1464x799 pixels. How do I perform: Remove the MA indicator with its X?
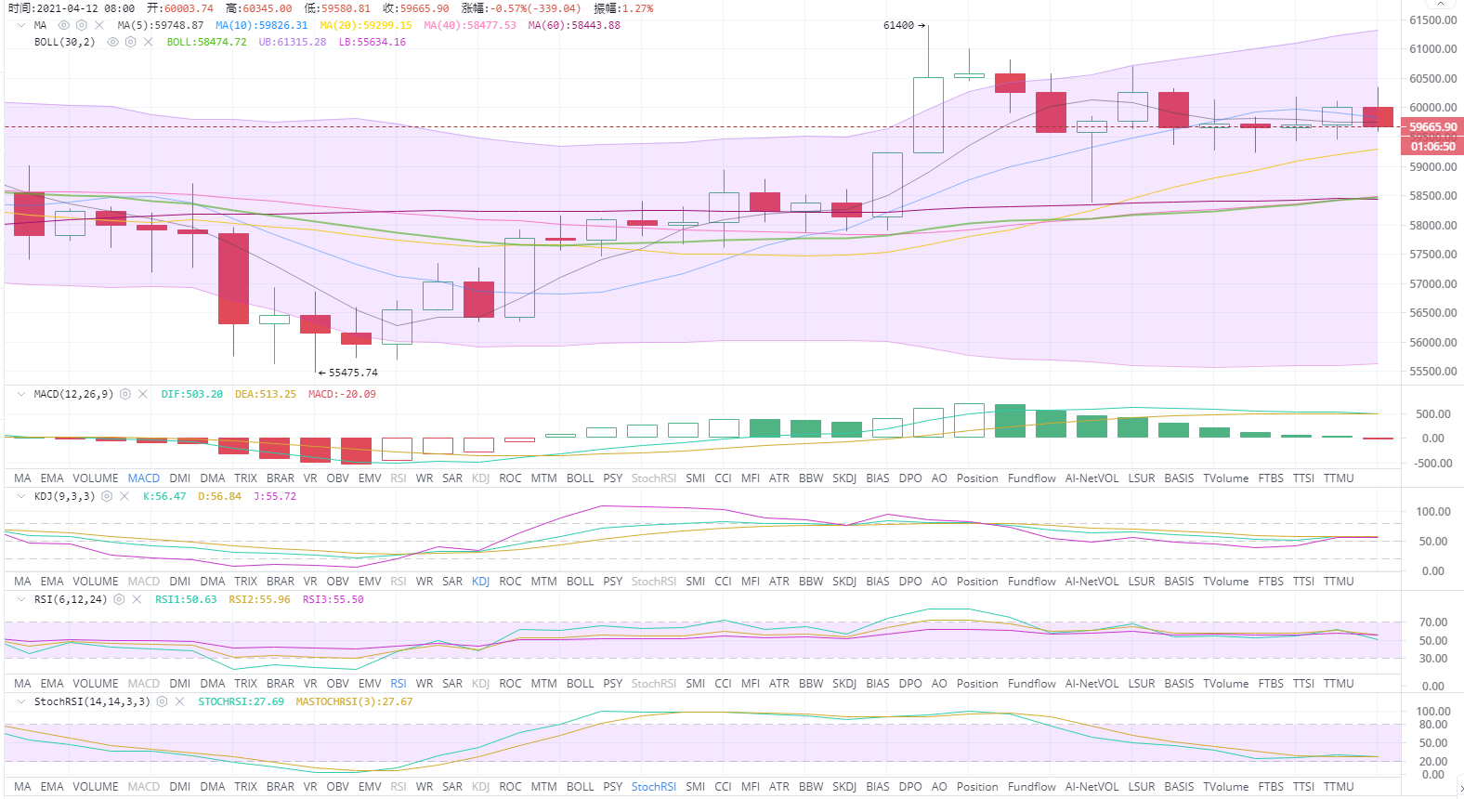click(x=99, y=25)
